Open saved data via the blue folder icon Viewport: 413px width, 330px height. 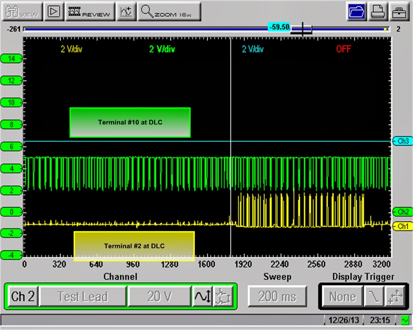(357, 11)
